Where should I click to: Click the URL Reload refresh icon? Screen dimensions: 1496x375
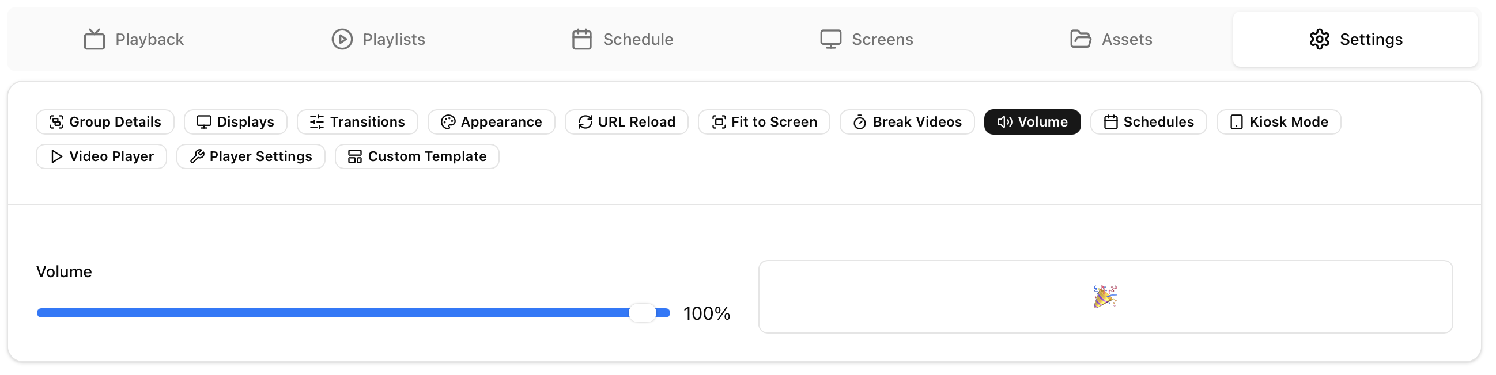point(585,123)
